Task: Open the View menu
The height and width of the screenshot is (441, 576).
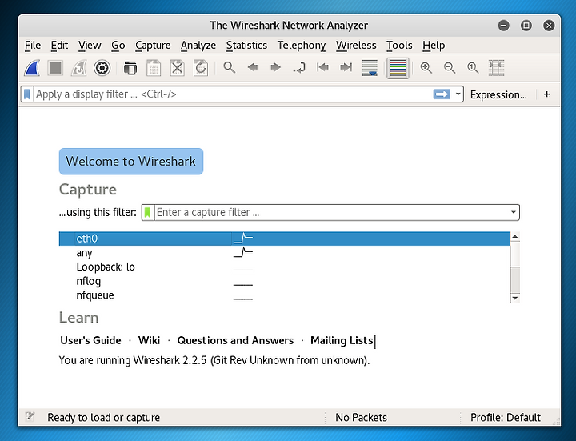Action: [x=90, y=45]
